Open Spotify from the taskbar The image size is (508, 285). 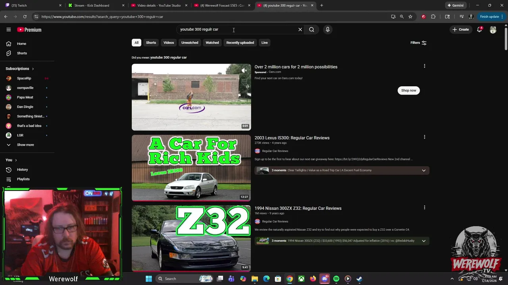tap(336, 279)
